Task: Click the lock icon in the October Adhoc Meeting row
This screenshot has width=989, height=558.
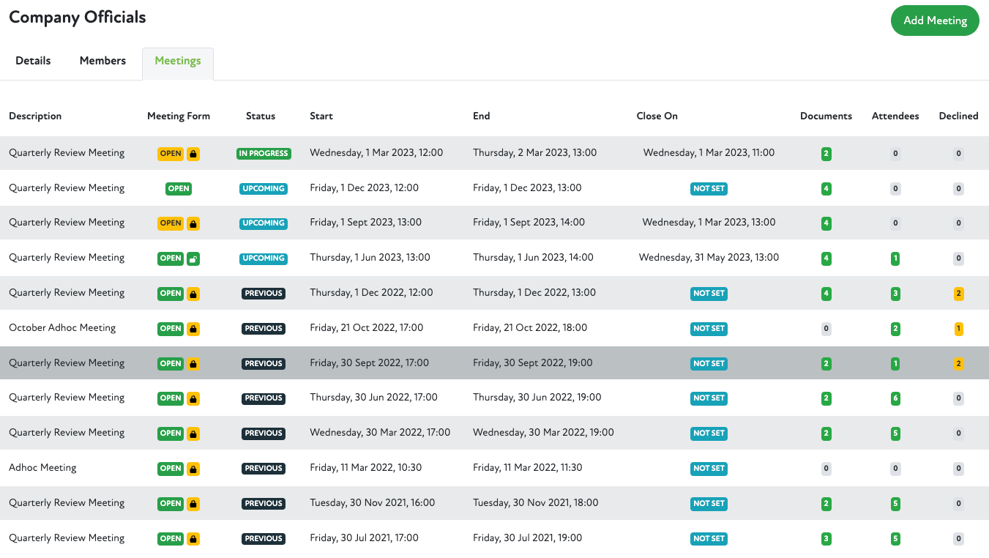Action: (193, 329)
